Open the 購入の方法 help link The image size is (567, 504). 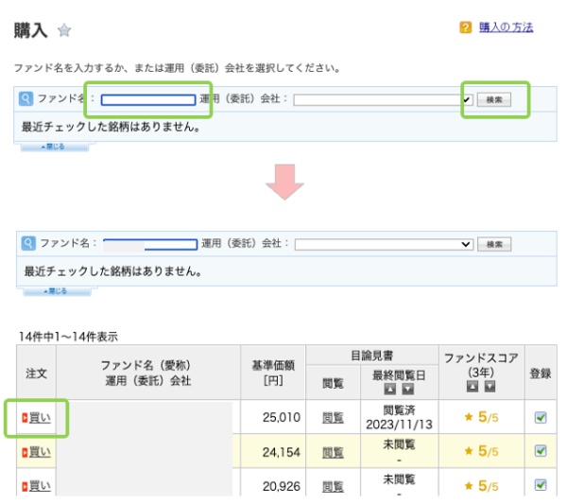506,27
